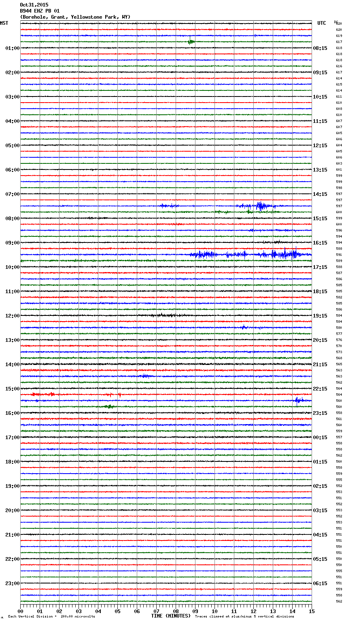344x622 pixels.
Task: Select the 03:00 MST row label
Action: 13,97
